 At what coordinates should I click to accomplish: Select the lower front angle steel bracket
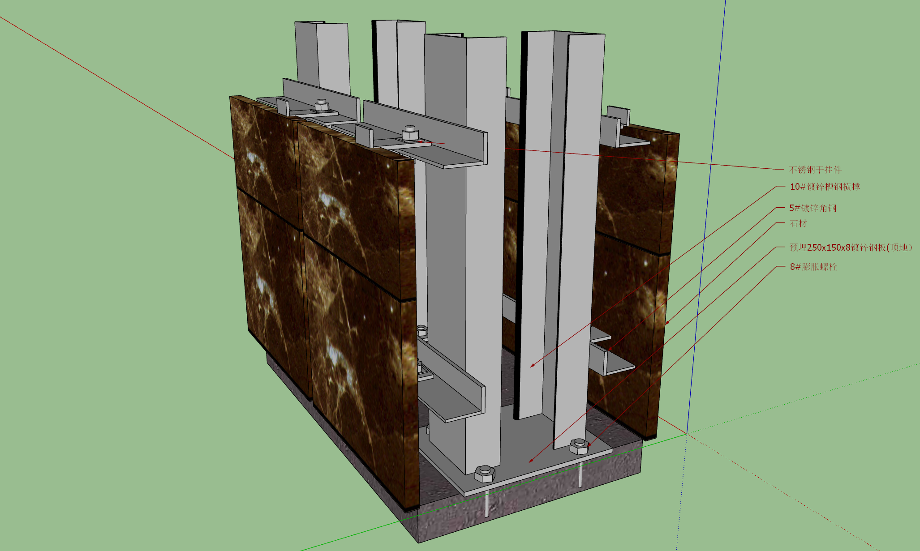click(452, 385)
